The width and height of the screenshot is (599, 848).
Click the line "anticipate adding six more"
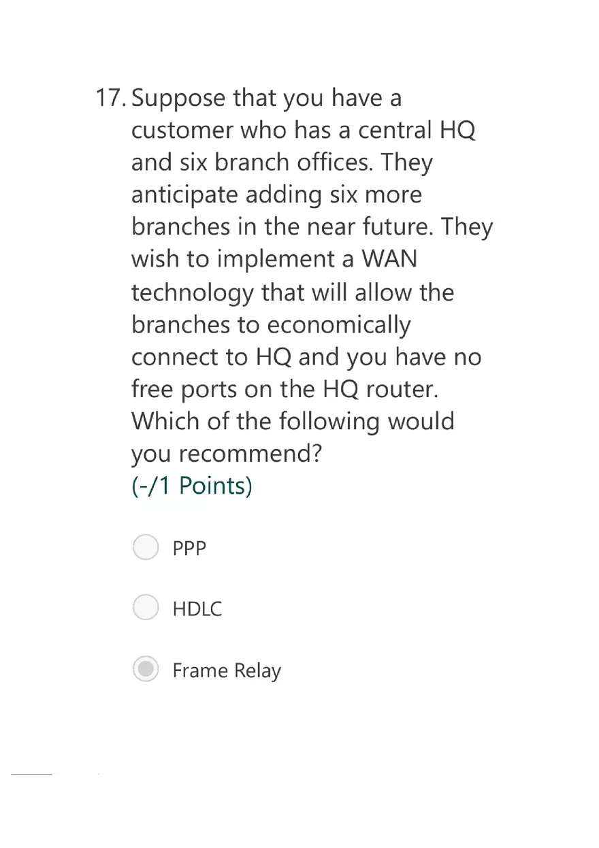point(277,195)
